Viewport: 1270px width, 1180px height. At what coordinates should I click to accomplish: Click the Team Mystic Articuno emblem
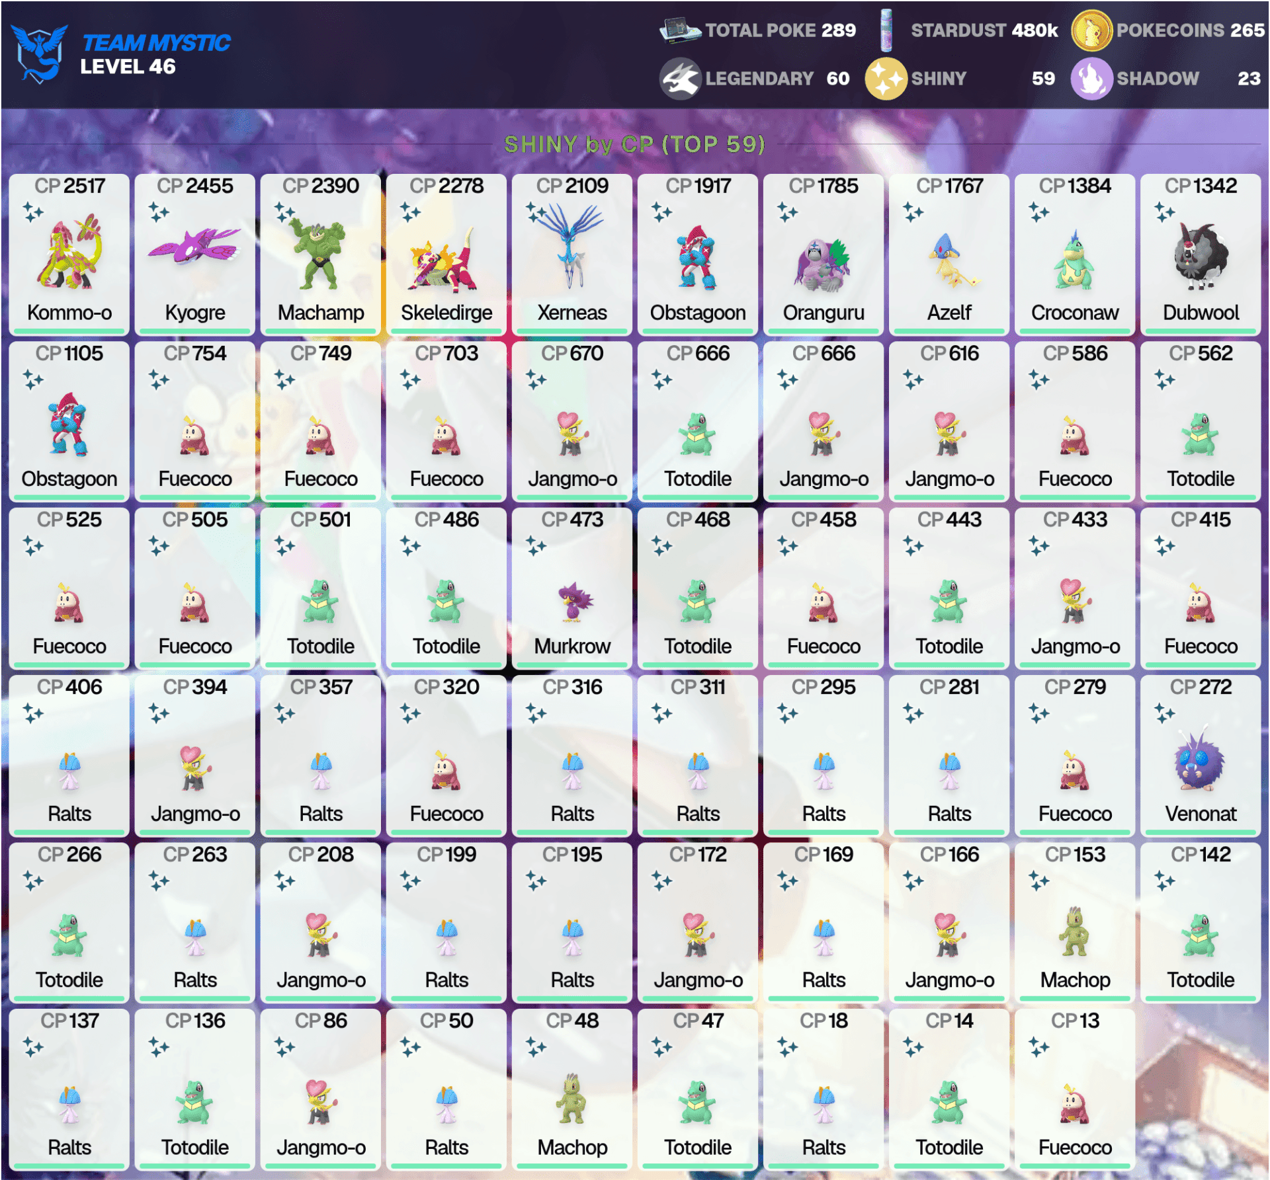pyautogui.click(x=40, y=54)
